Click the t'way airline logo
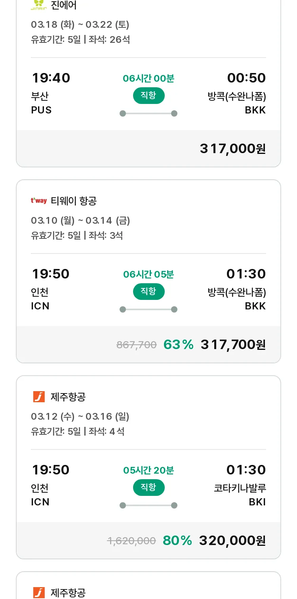 pyautogui.click(x=39, y=201)
